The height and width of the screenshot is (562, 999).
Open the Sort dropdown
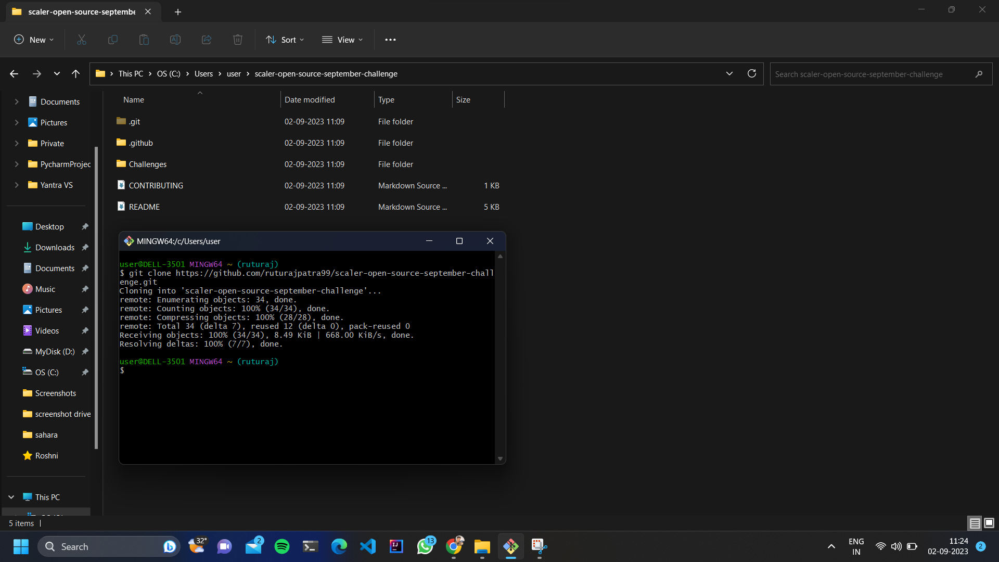tap(284, 40)
